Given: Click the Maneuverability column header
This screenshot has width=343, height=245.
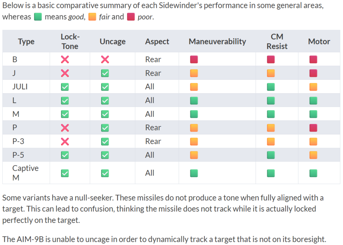Looking at the screenshot, I should coord(217,41).
